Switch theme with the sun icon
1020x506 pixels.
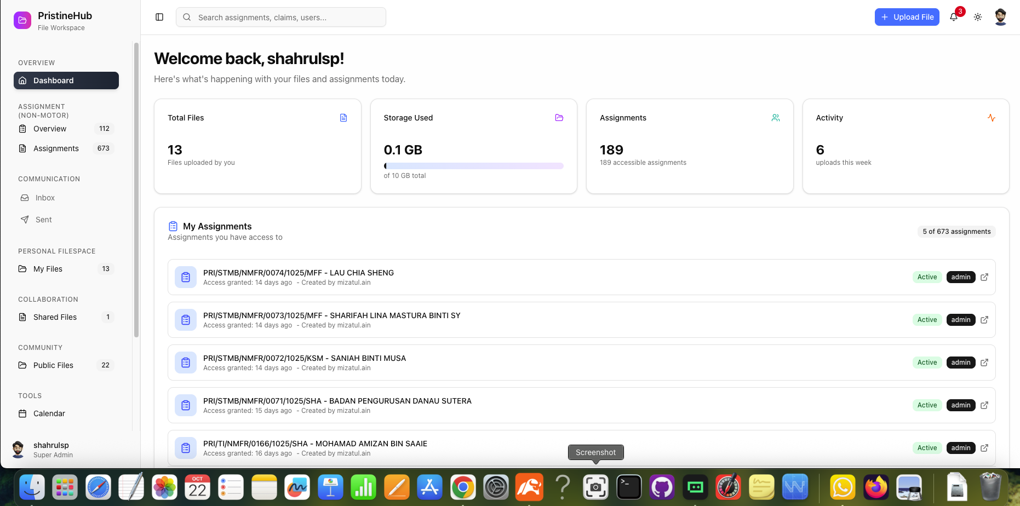click(978, 17)
